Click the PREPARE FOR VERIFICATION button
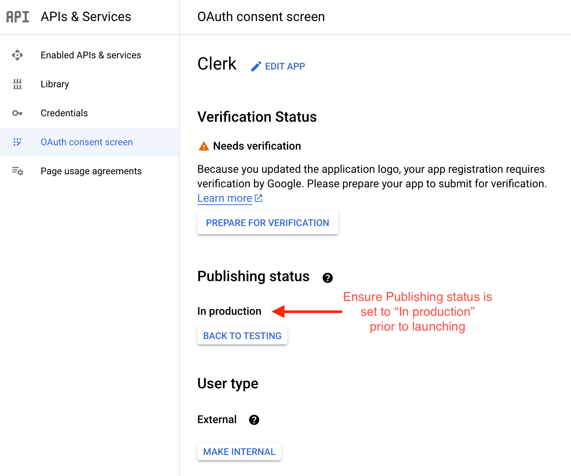 pos(267,222)
